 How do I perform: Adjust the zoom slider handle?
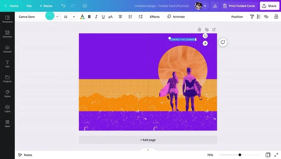[240, 155]
